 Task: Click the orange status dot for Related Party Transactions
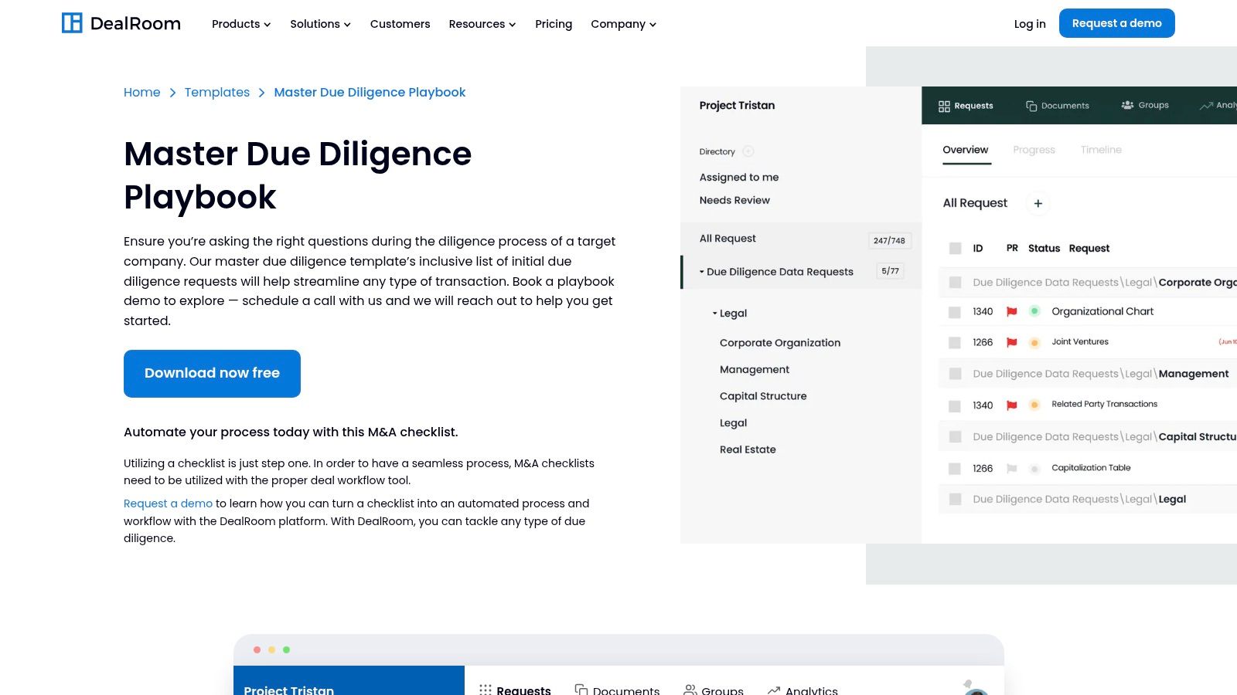click(x=1034, y=405)
